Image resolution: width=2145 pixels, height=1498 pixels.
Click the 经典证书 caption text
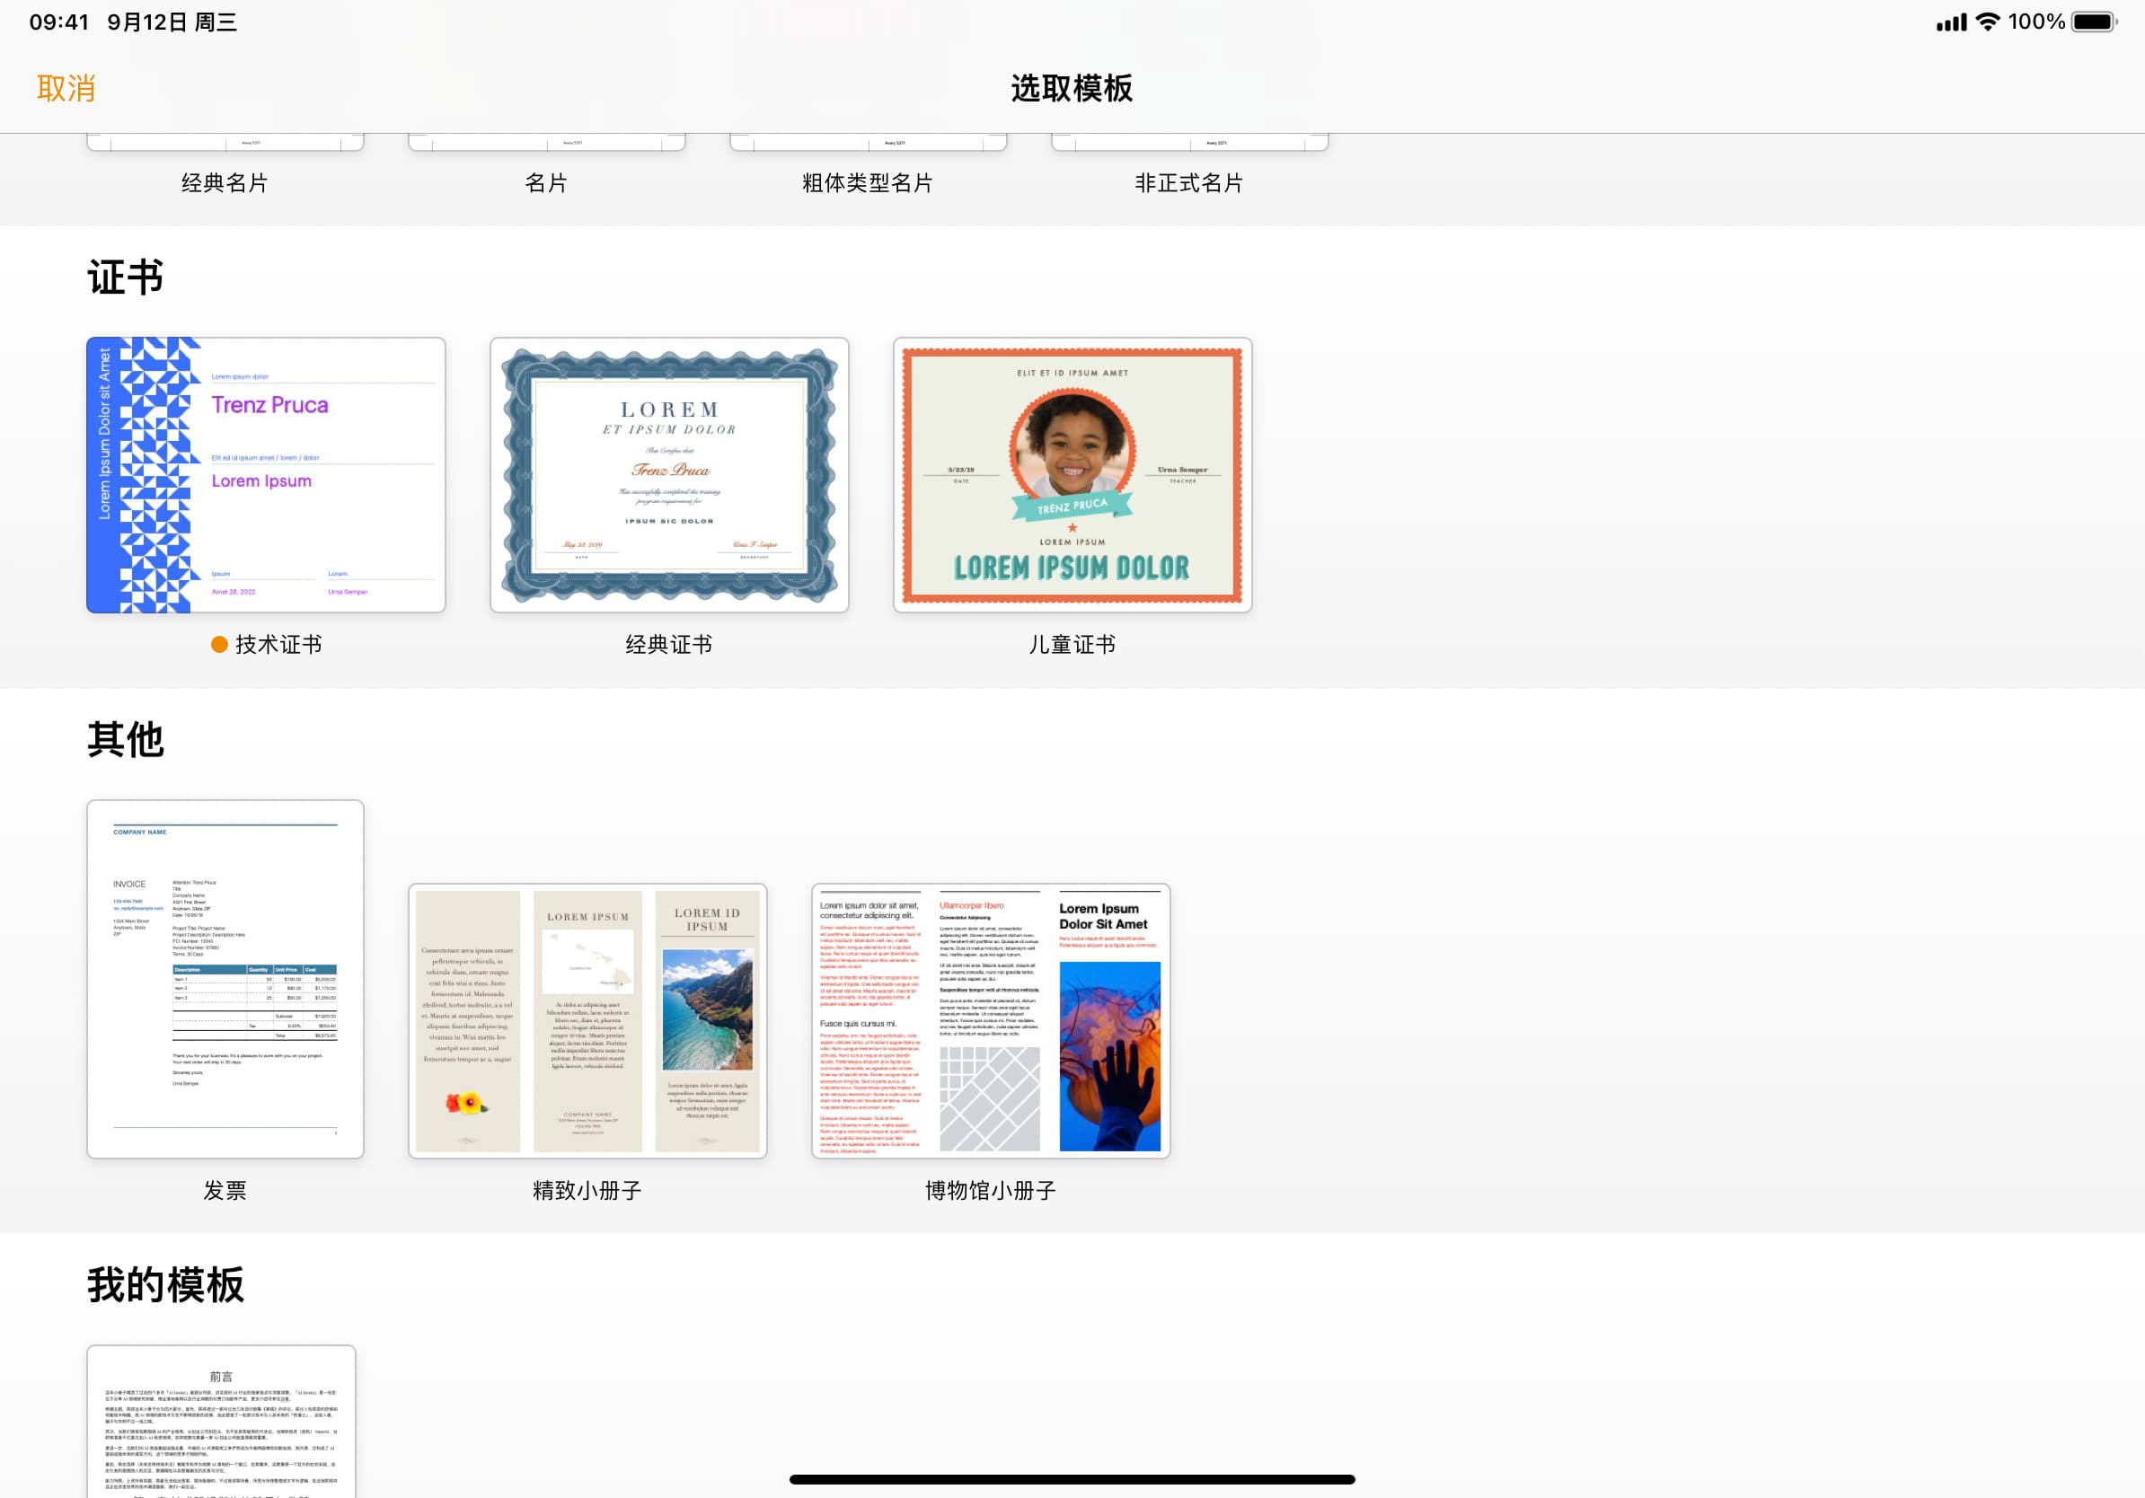point(669,645)
